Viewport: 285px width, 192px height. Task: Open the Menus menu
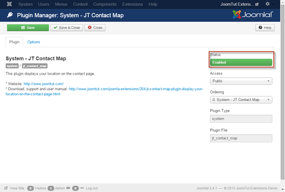pyautogui.click(x=61, y=4)
